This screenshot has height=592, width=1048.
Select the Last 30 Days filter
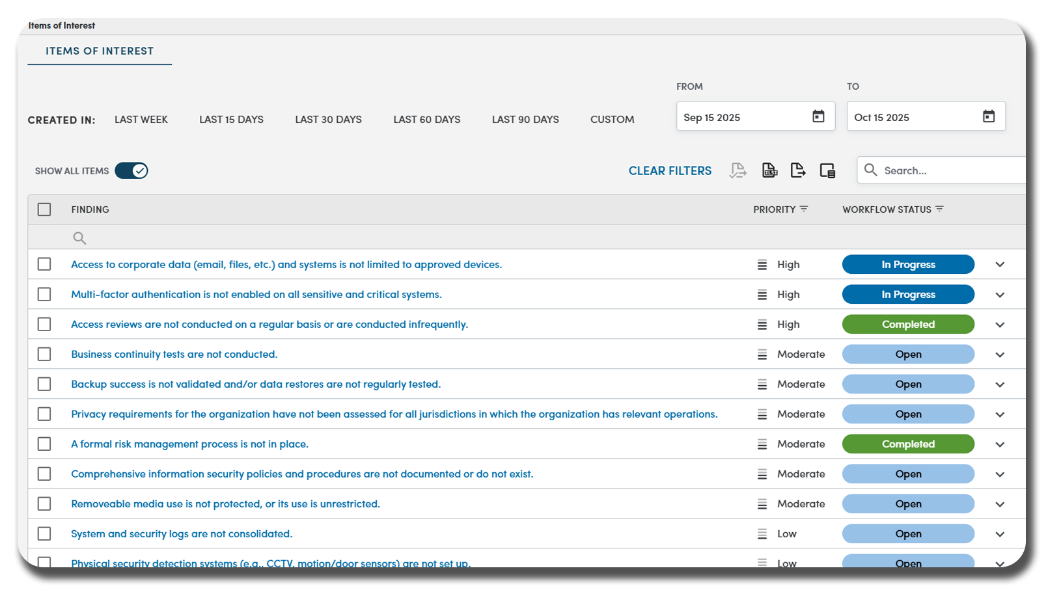(329, 119)
